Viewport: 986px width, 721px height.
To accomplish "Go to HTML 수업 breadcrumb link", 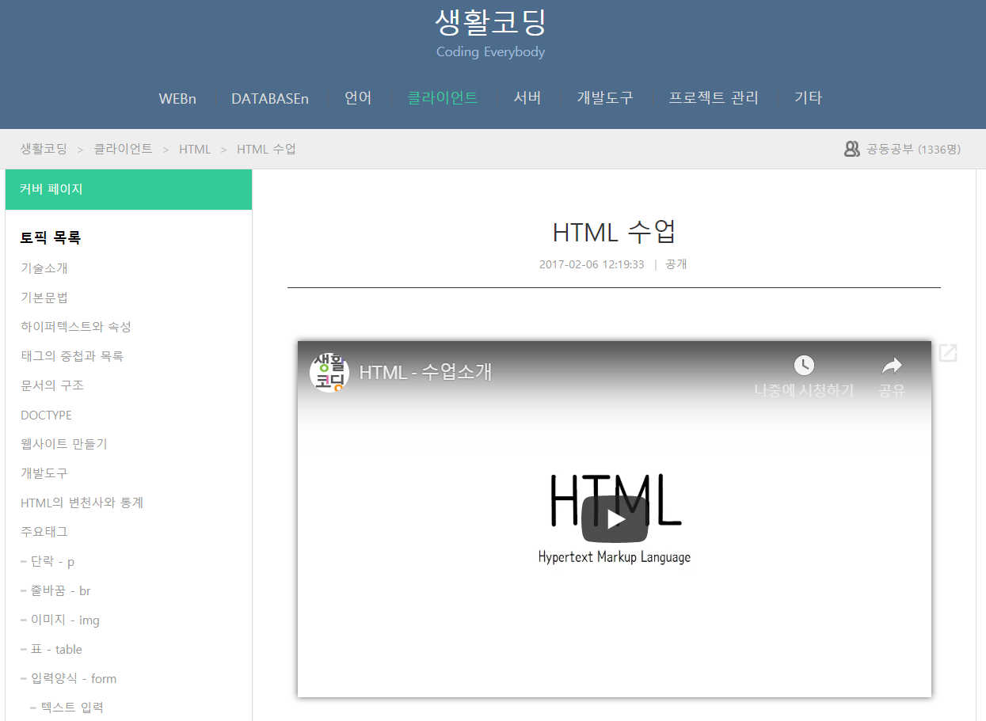I will click(266, 149).
